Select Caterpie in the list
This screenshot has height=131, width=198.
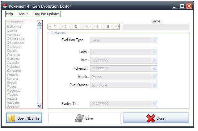[x=13, y=63]
